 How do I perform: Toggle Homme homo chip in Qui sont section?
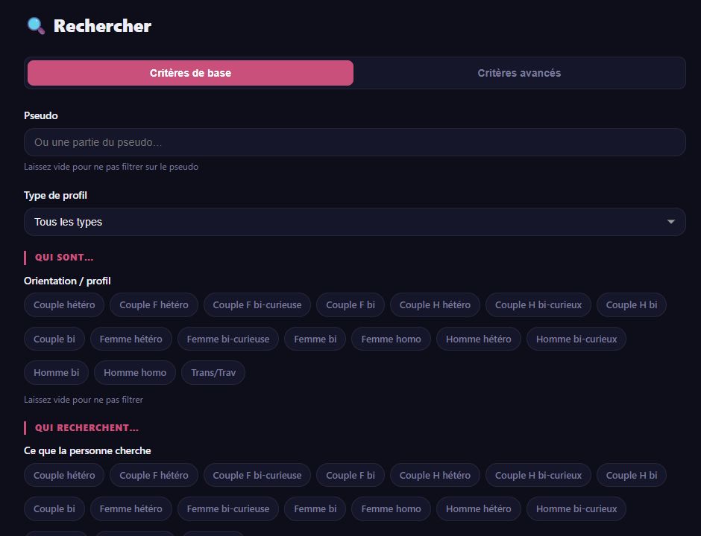coord(135,373)
